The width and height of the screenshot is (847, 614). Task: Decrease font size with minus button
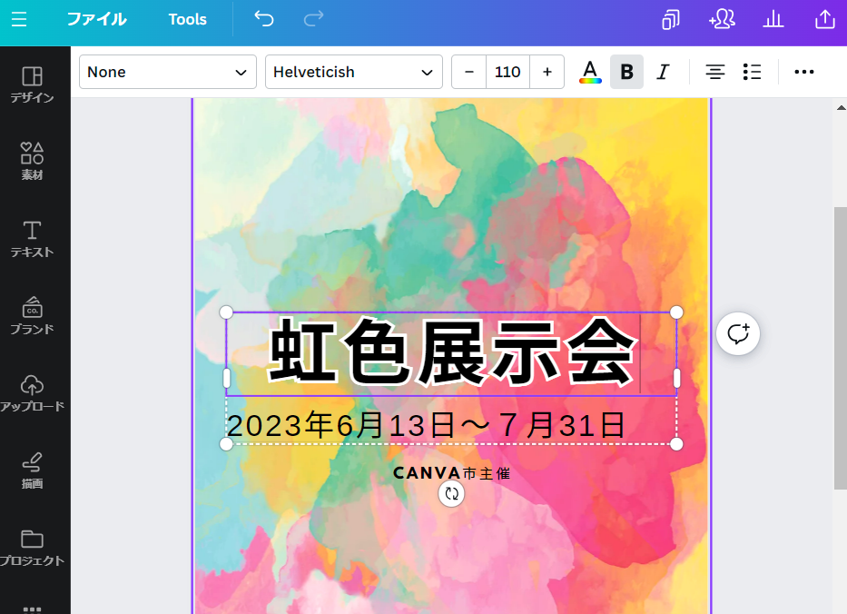coord(468,72)
